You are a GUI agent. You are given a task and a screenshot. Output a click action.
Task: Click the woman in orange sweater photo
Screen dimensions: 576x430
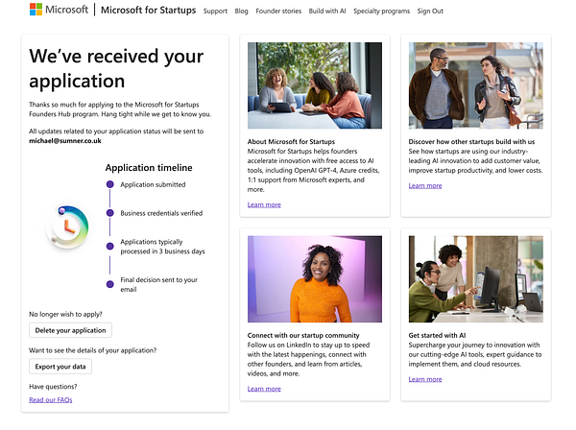pos(315,279)
